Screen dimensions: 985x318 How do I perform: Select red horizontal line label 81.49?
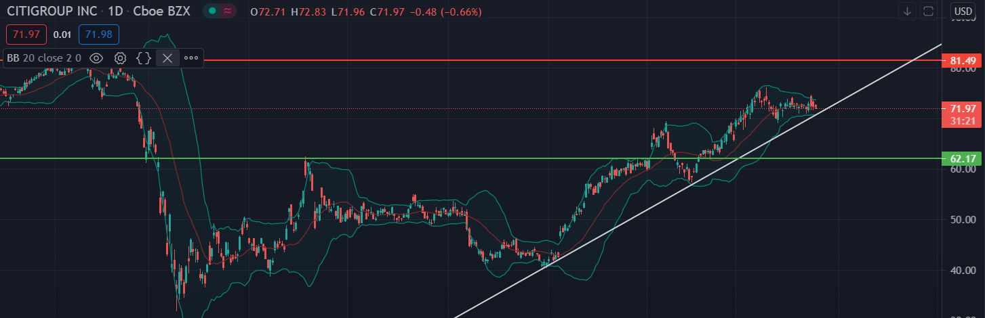click(962, 61)
